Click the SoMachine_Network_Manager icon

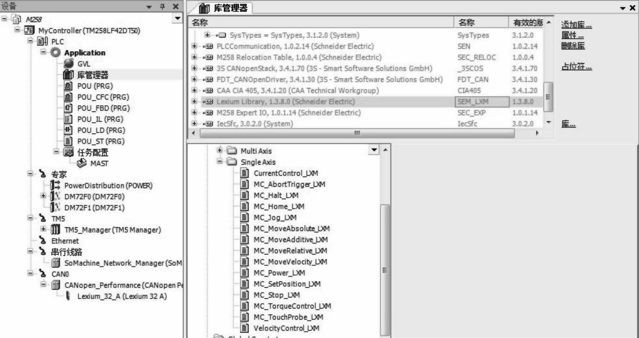[x=56, y=263]
